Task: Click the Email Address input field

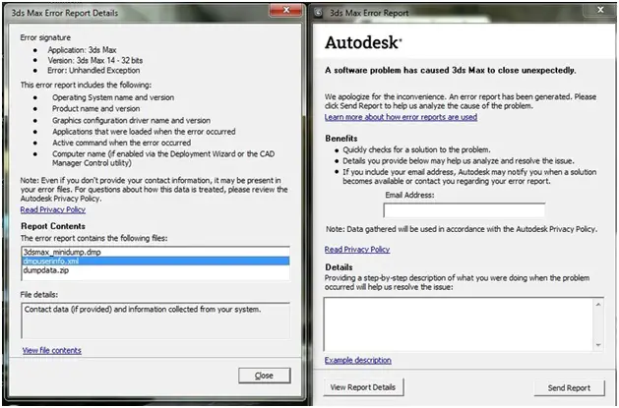Action: [x=464, y=210]
